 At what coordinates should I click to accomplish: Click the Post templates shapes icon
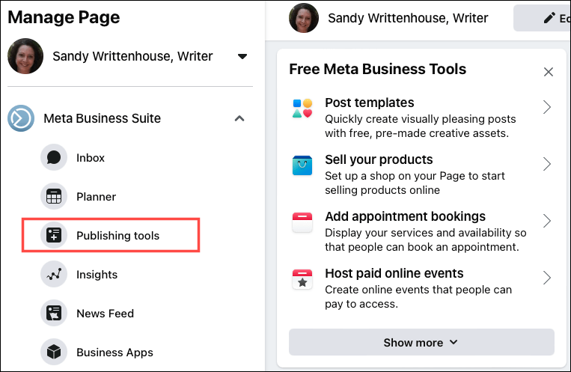pyautogui.click(x=302, y=109)
